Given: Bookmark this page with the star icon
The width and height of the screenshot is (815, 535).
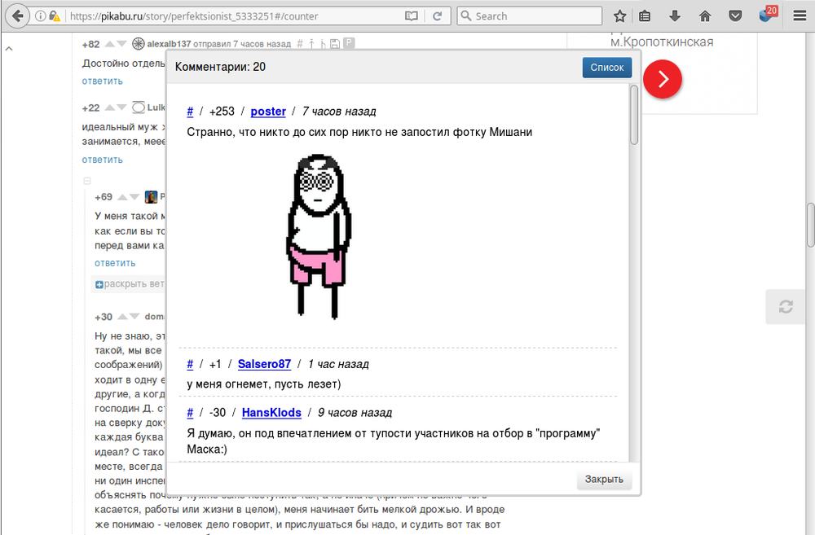Looking at the screenshot, I should tap(619, 15).
